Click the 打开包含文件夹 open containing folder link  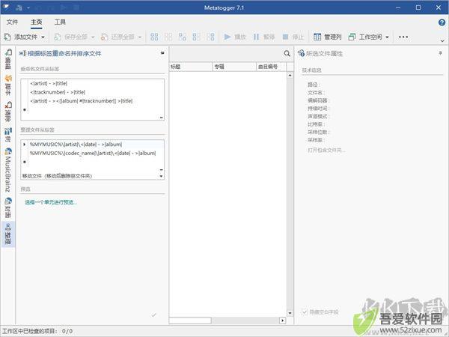coord(326,151)
